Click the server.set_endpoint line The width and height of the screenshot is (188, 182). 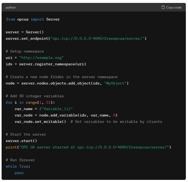76,39
